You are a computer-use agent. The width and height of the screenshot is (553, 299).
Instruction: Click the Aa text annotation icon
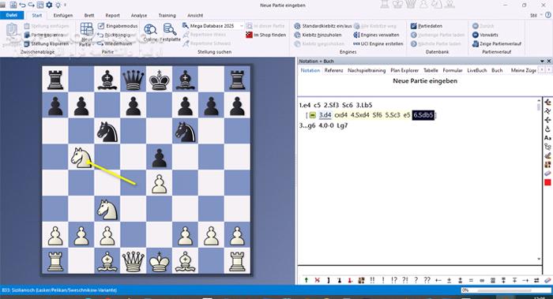point(547,138)
